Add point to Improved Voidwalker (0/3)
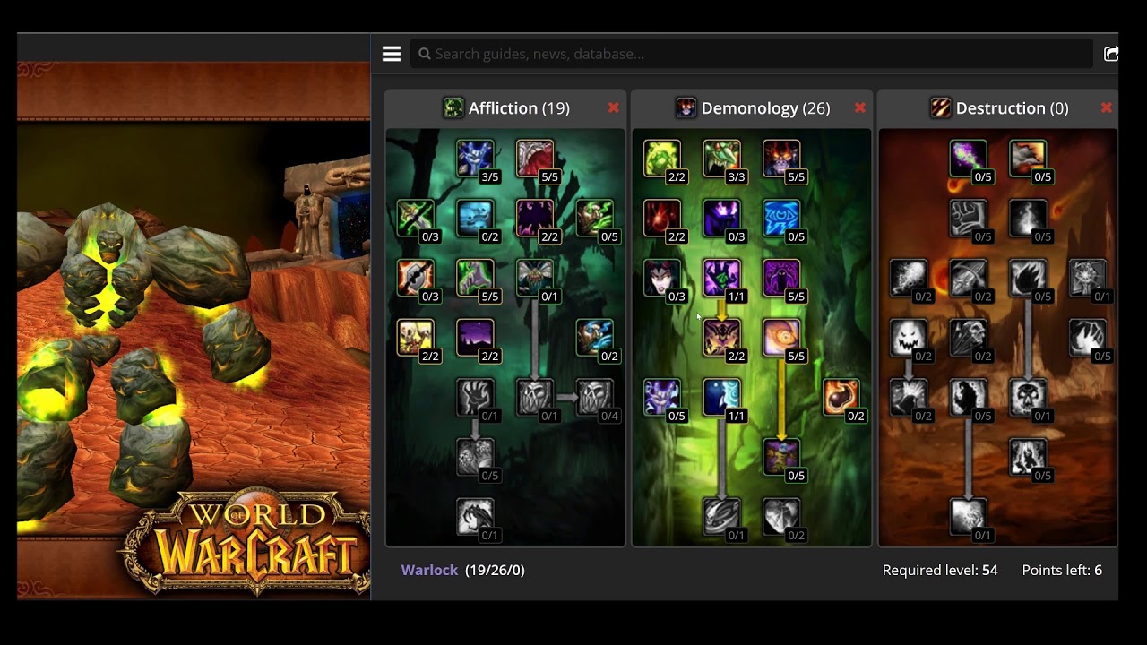 coord(722,219)
